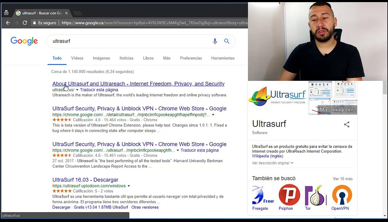Image resolution: width=388 pixels, height=222 pixels.
Task: Open second UltraSurf Security Chrome Web Store result
Action: click(x=139, y=144)
